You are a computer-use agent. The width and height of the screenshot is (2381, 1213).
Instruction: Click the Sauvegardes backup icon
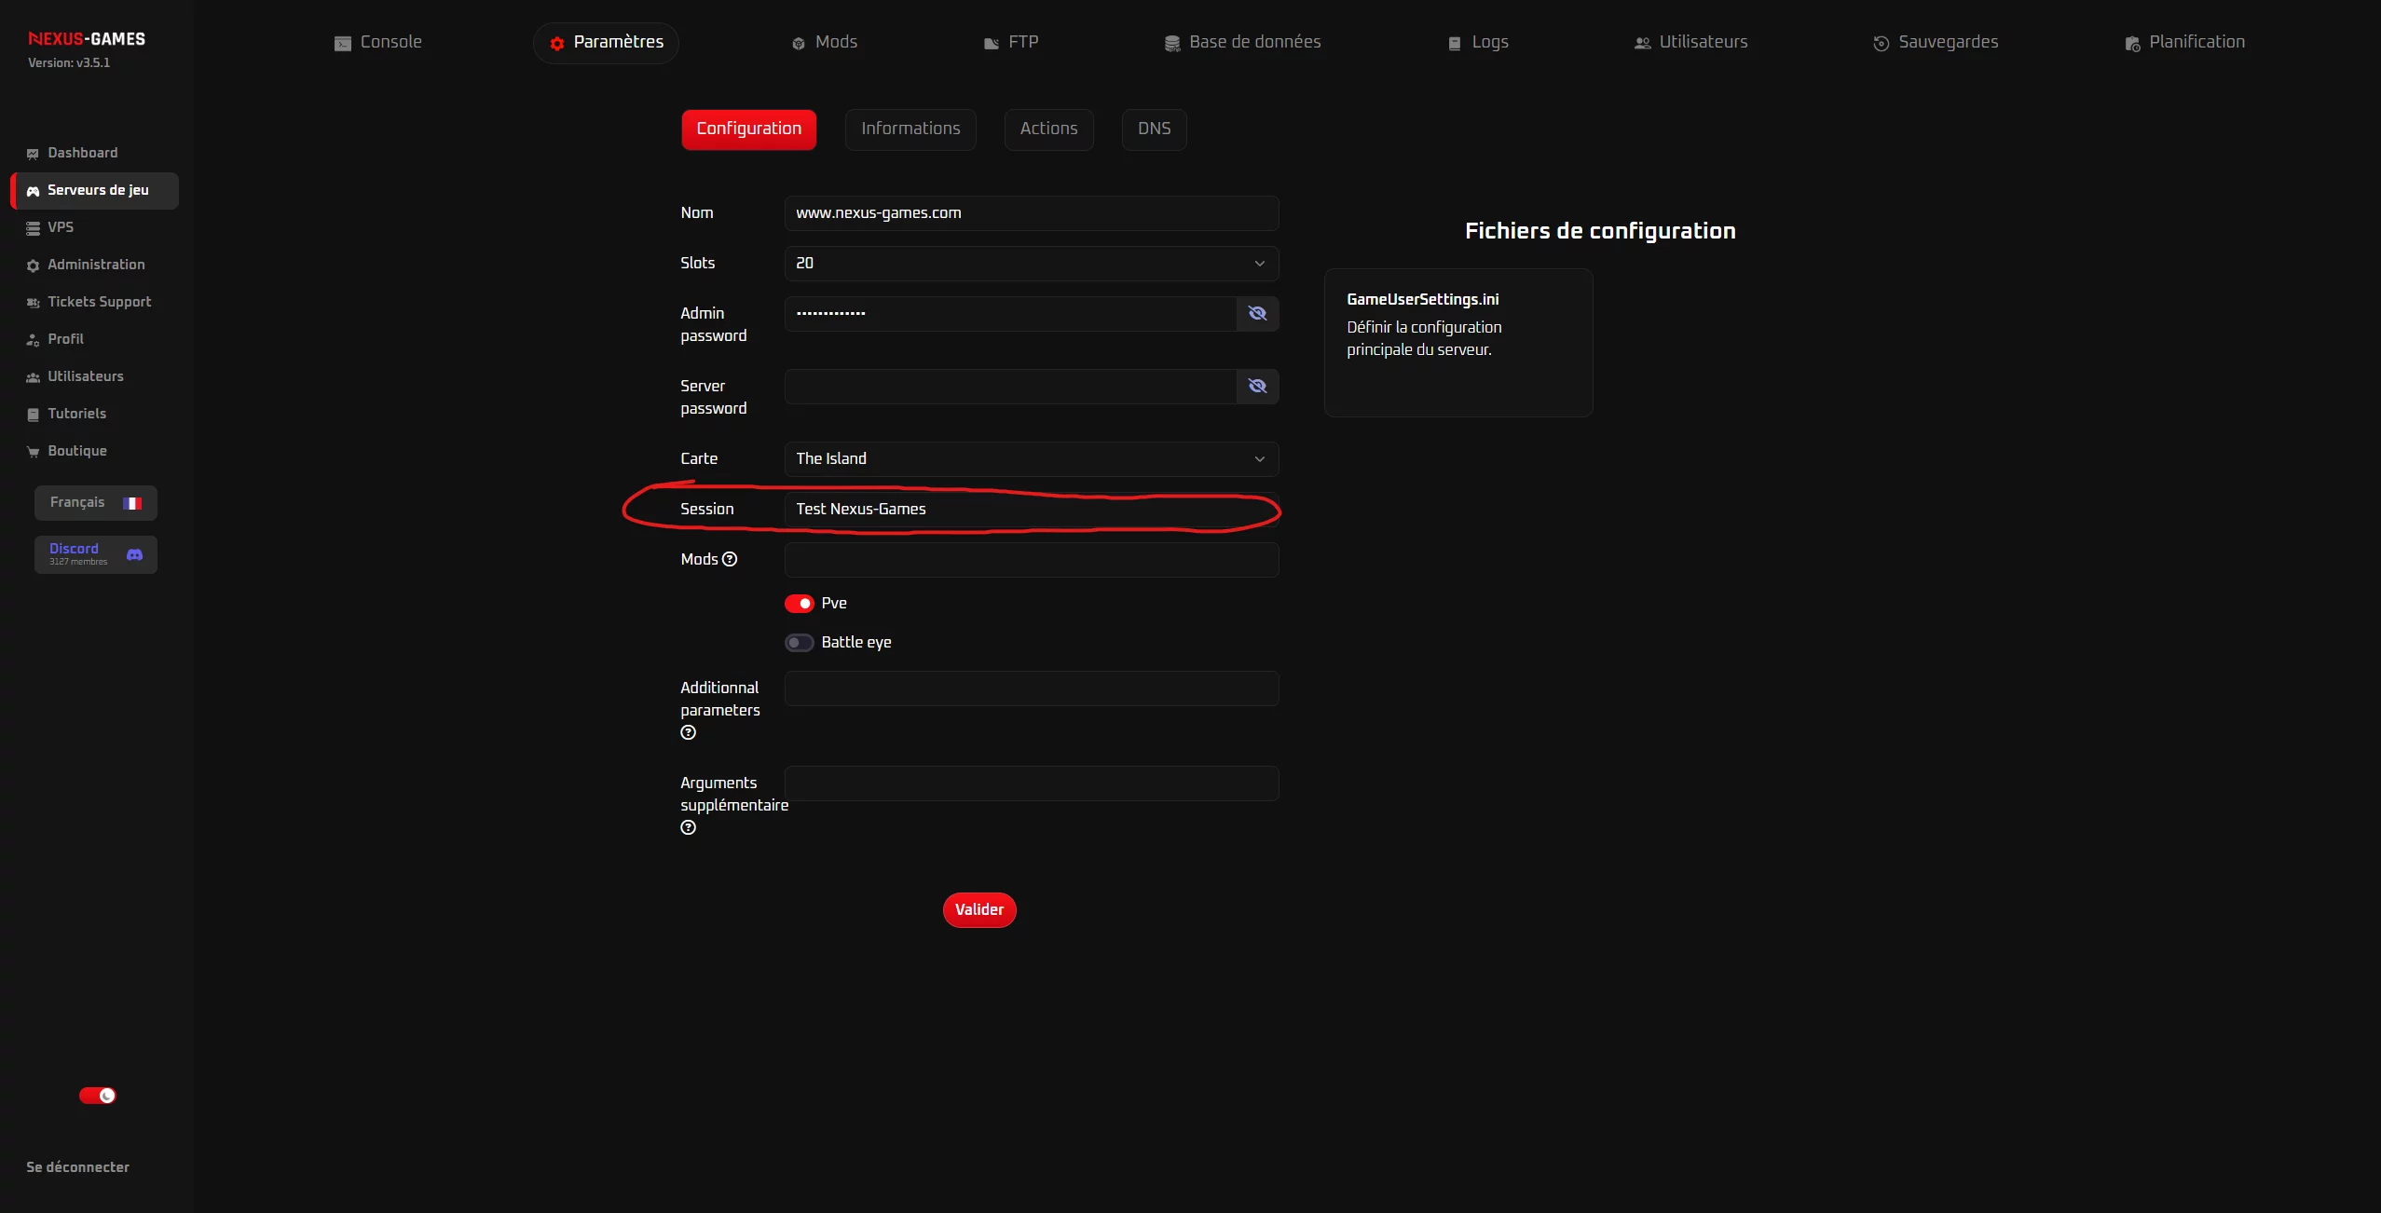(1881, 44)
